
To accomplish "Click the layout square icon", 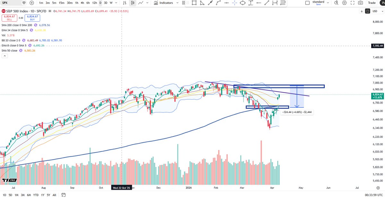I will pos(307,3).
